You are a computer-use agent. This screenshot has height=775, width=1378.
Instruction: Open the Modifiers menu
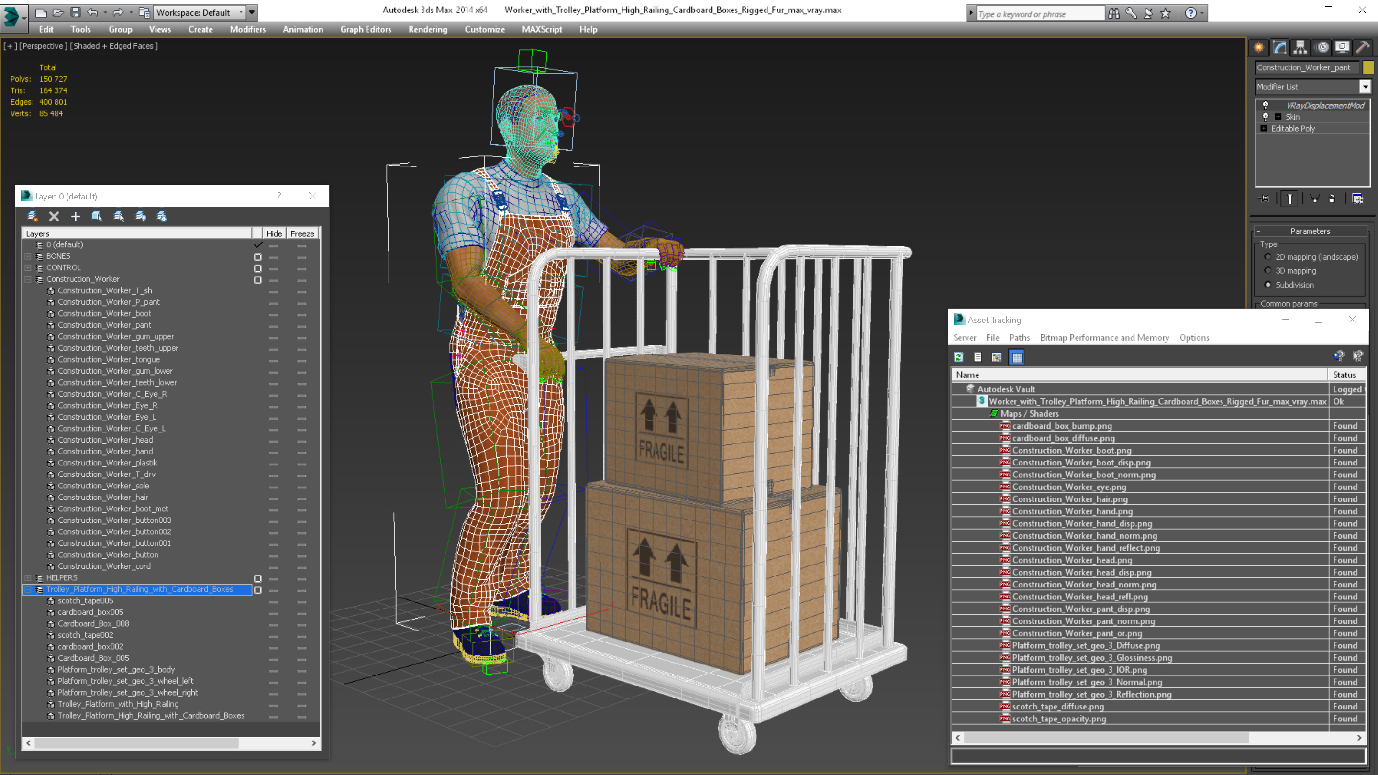248,29
